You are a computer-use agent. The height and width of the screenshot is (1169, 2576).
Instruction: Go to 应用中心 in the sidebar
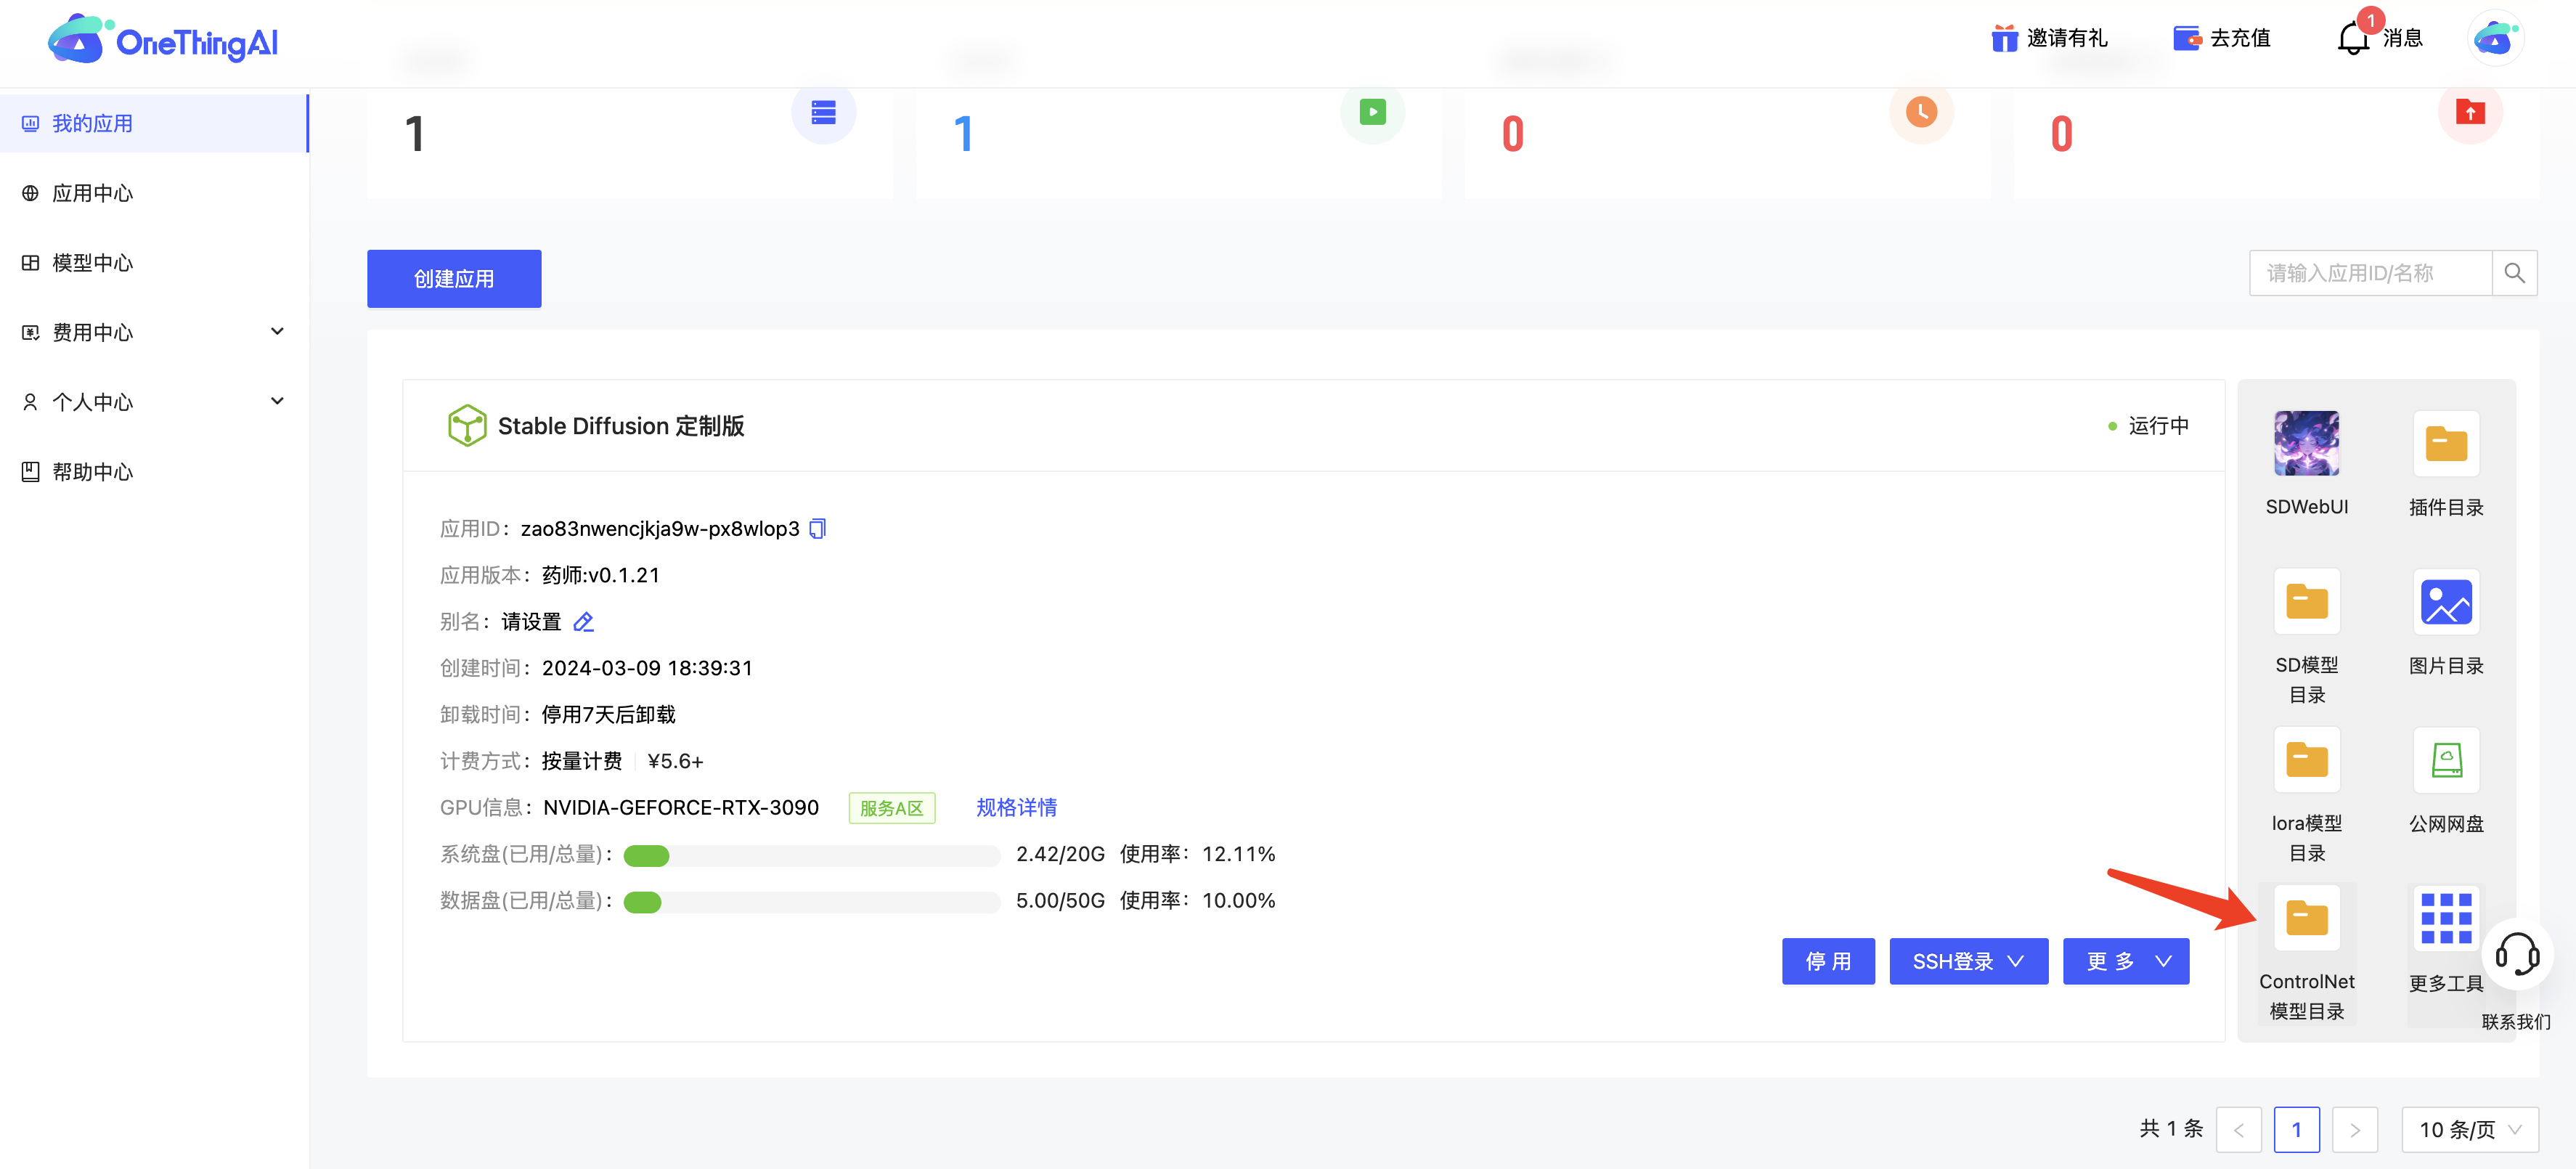click(x=92, y=193)
